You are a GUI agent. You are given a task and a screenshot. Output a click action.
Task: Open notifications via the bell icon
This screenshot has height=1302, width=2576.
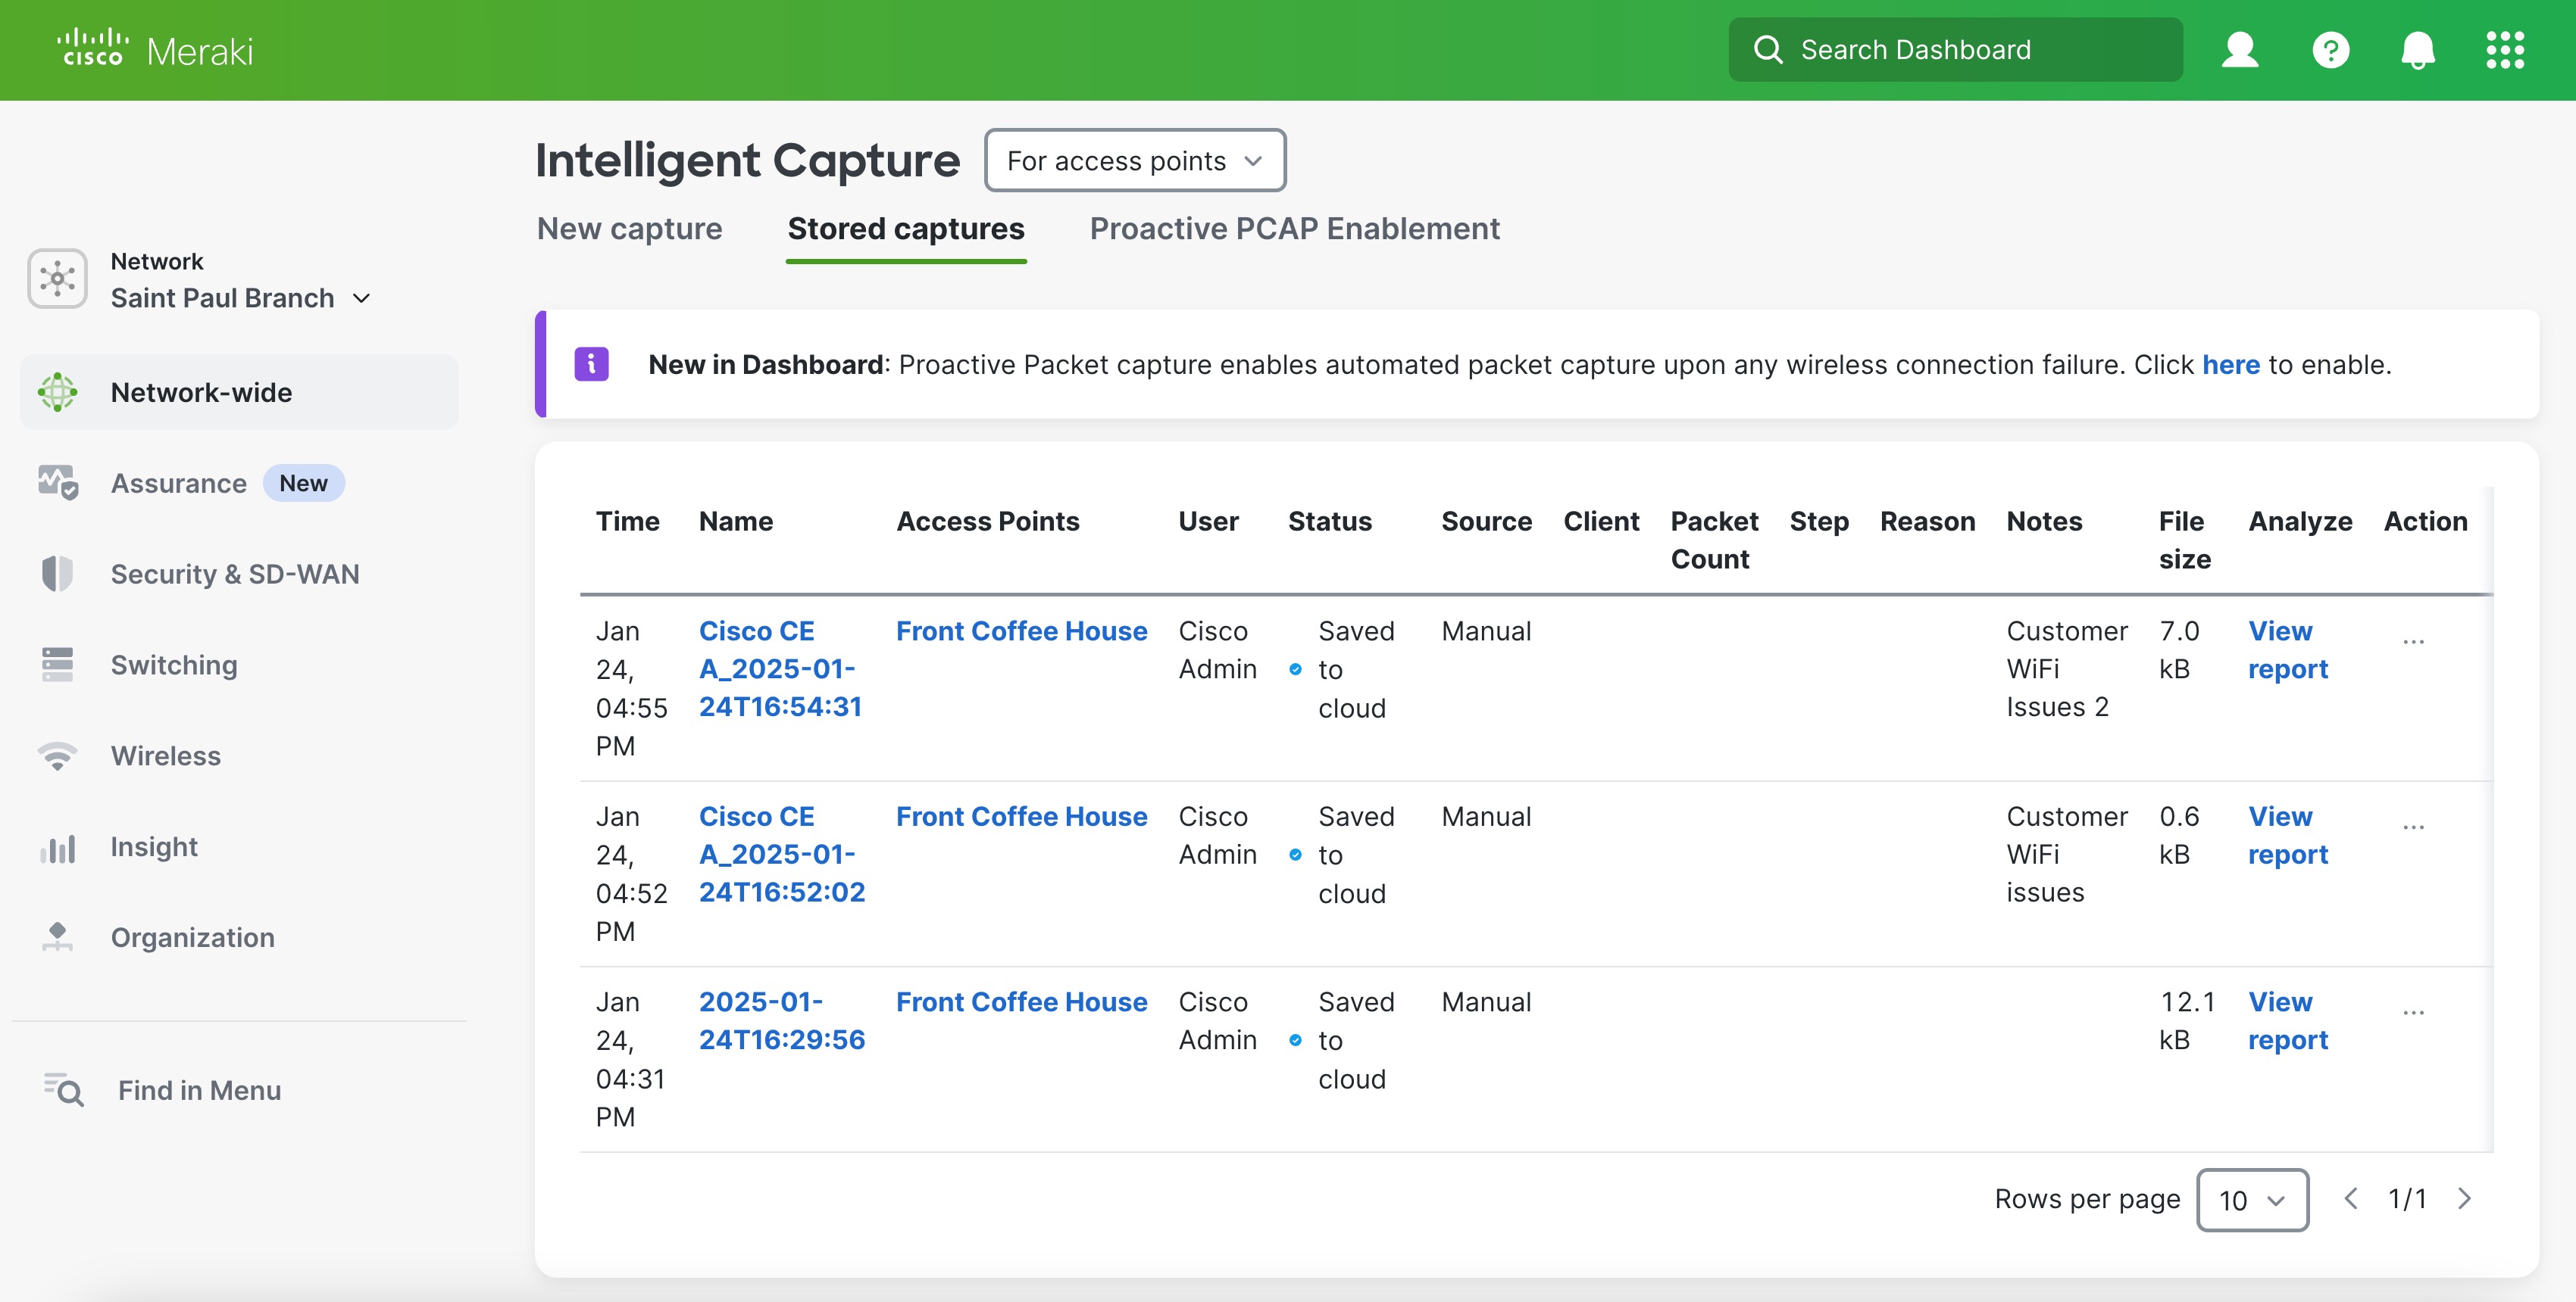[x=2418, y=49]
